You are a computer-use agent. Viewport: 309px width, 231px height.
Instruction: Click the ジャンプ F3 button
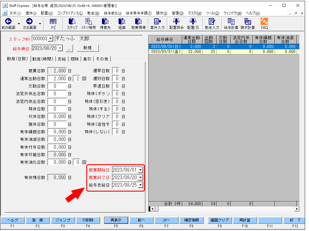(x=63, y=220)
